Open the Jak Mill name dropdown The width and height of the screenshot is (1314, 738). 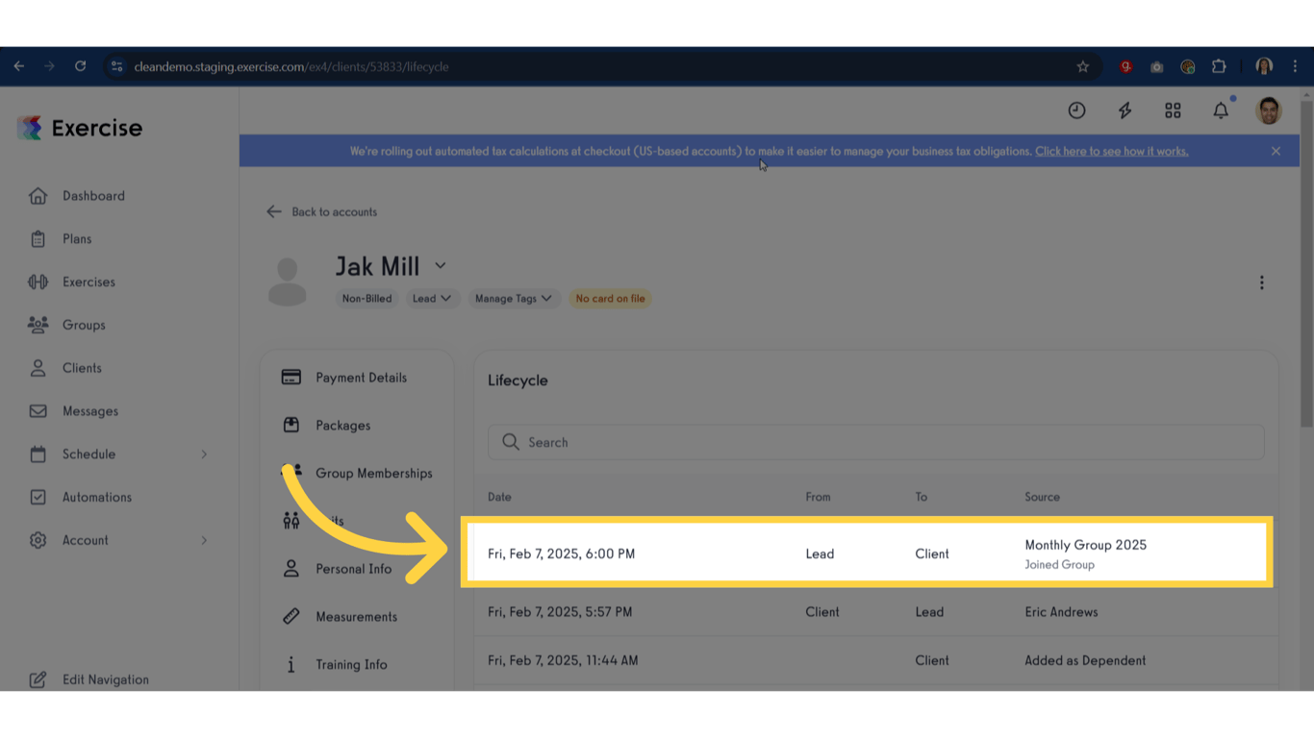pos(440,266)
